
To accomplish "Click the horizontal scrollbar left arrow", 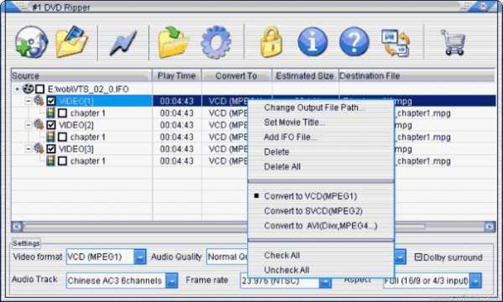I will [x=17, y=227].
